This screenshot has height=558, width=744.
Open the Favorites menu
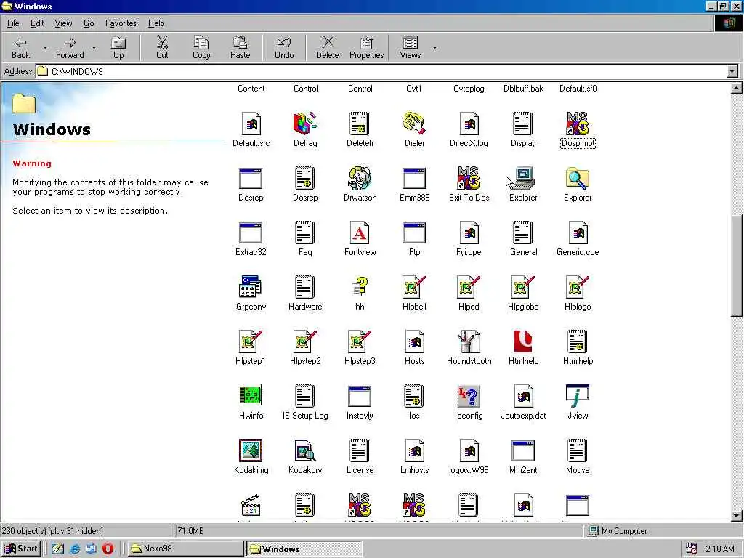(121, 23)
